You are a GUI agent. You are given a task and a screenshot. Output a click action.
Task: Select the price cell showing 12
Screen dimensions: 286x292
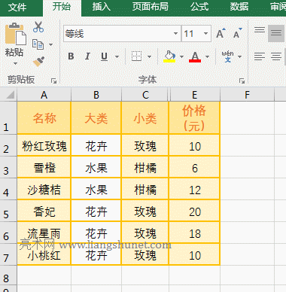pyautogui.click(x=195, y=189)
